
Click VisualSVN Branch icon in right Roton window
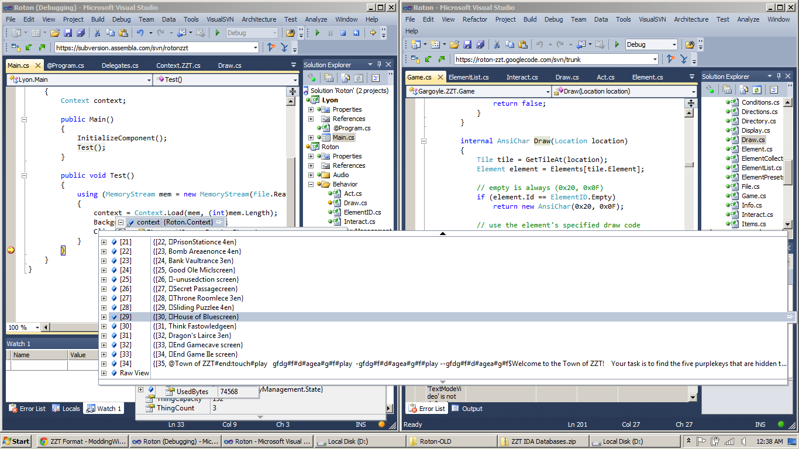click(x=671, y=59)
